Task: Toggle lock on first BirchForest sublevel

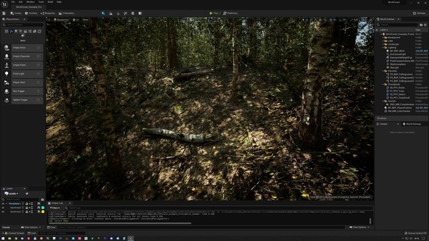Action: point(27,208)
